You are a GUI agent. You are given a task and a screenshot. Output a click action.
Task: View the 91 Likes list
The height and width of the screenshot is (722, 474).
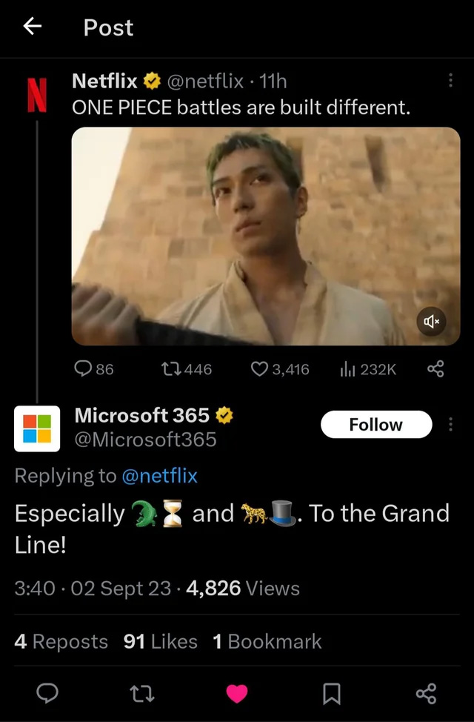point(160,641)
